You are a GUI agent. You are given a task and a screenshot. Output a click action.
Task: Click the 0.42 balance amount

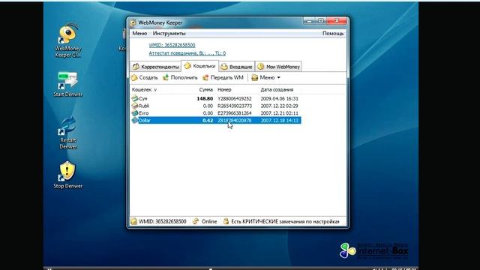click(x=208, y=121)
